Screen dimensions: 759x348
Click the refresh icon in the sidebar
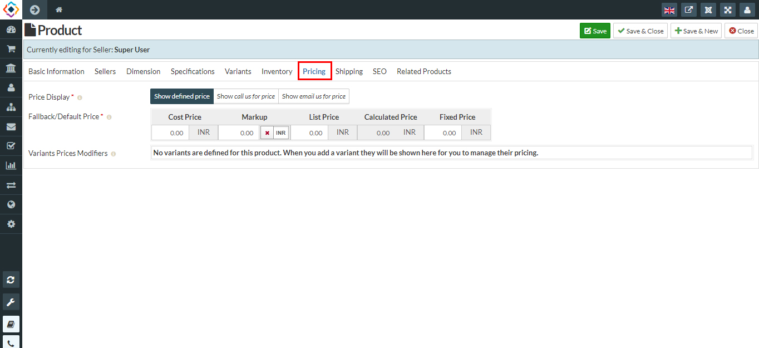click(x=11, y=280)
